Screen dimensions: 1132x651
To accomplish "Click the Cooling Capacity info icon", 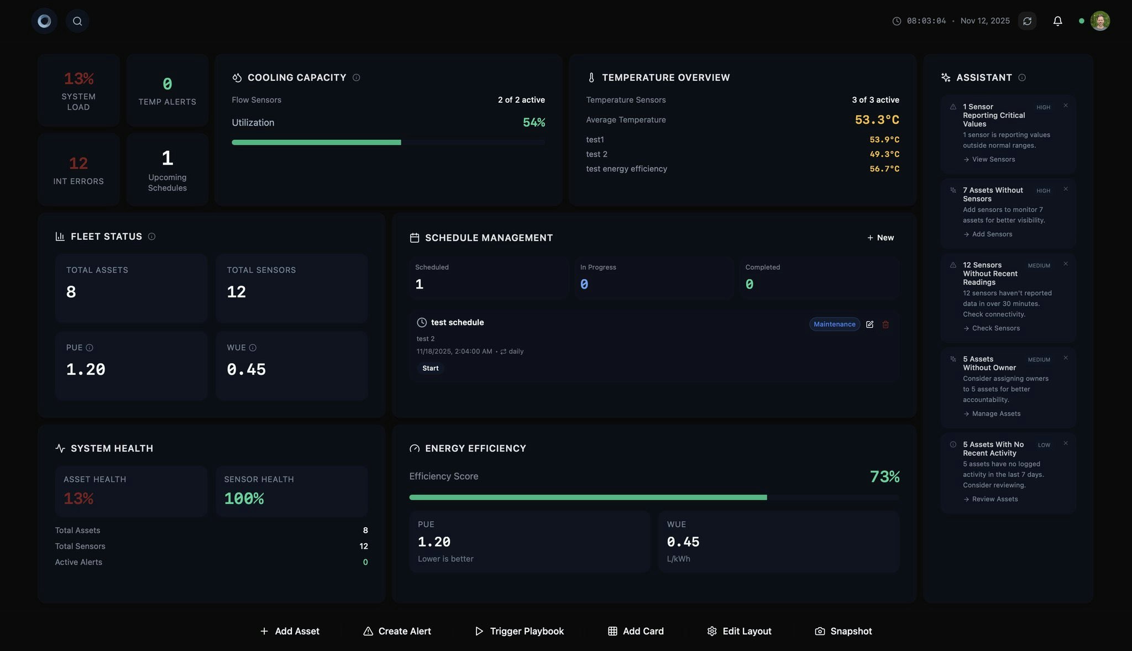I will (357, 78).
